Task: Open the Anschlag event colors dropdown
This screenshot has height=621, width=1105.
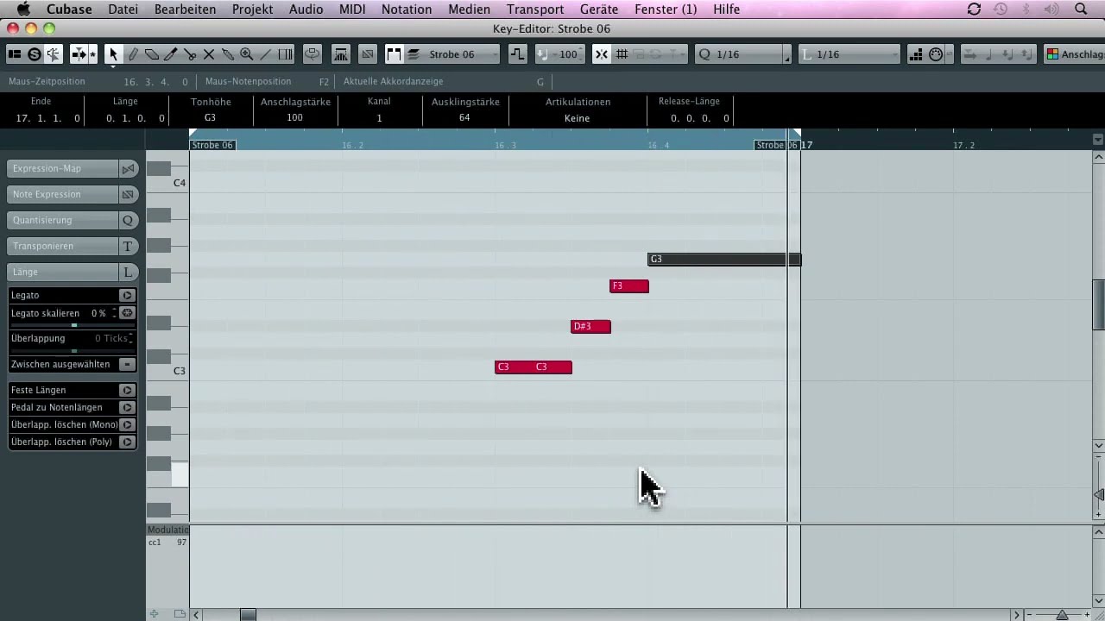Action: [1081, 54]
